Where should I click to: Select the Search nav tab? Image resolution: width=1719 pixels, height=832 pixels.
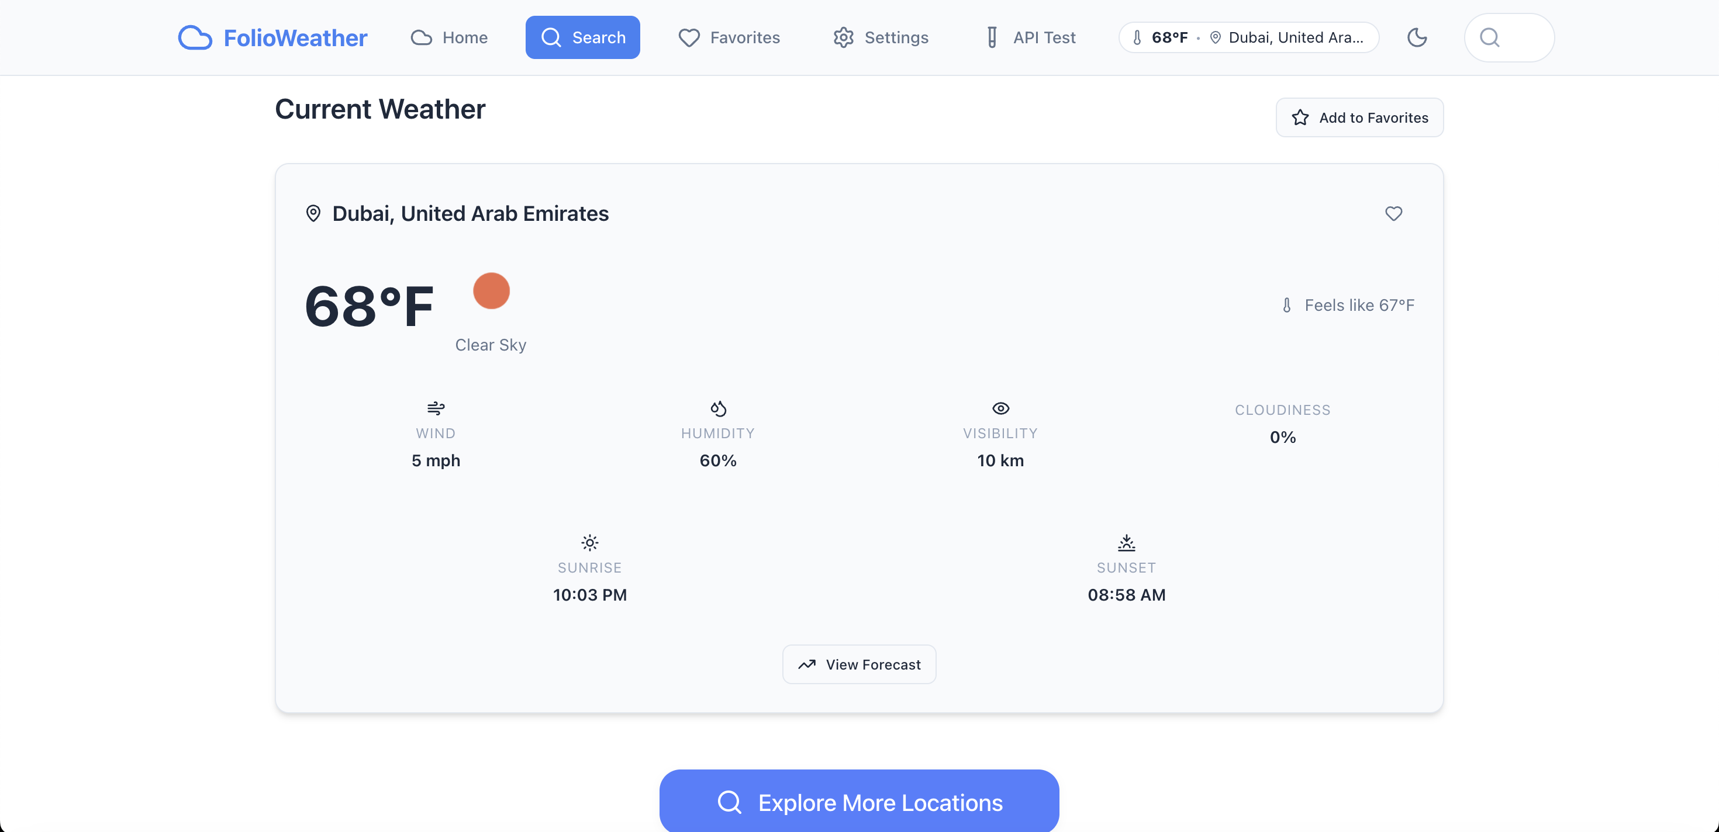point(582,37)
